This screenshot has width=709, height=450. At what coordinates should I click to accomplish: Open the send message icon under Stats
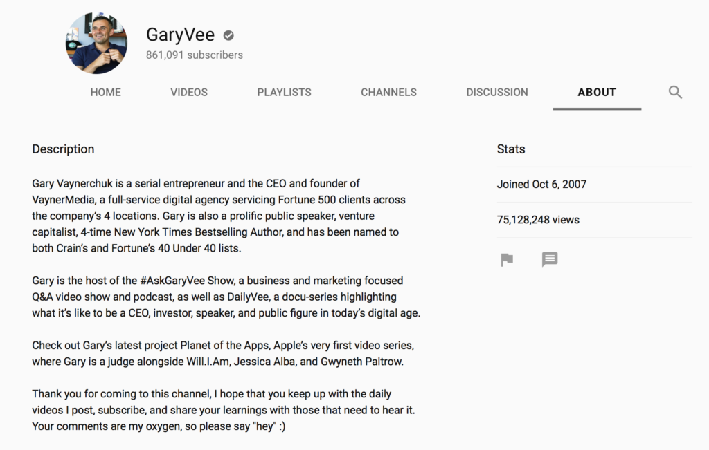point(550,260)
